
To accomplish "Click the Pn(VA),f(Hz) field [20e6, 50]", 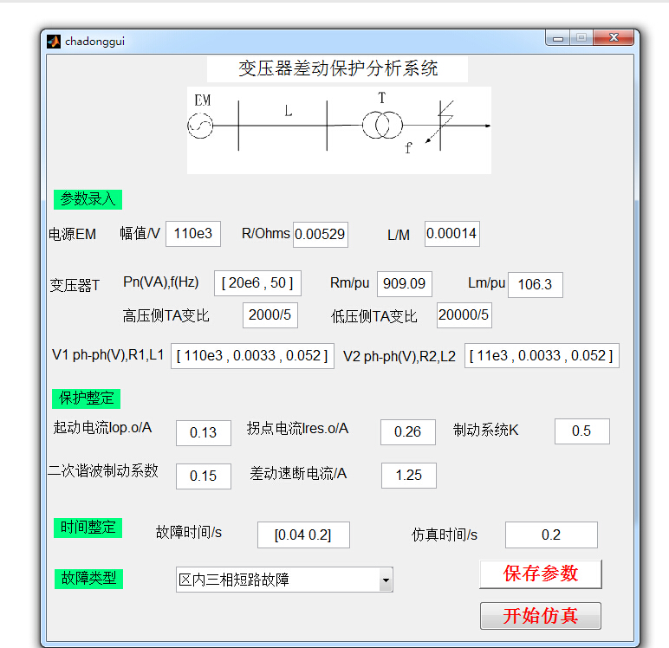I will pos(257,283).
